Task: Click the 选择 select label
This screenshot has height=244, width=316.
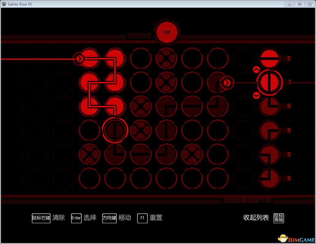Action: pos(90,218)
